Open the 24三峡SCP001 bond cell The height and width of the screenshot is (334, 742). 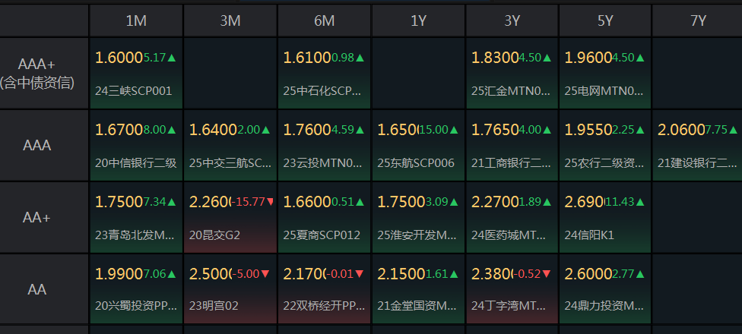(x=136, y=74)
